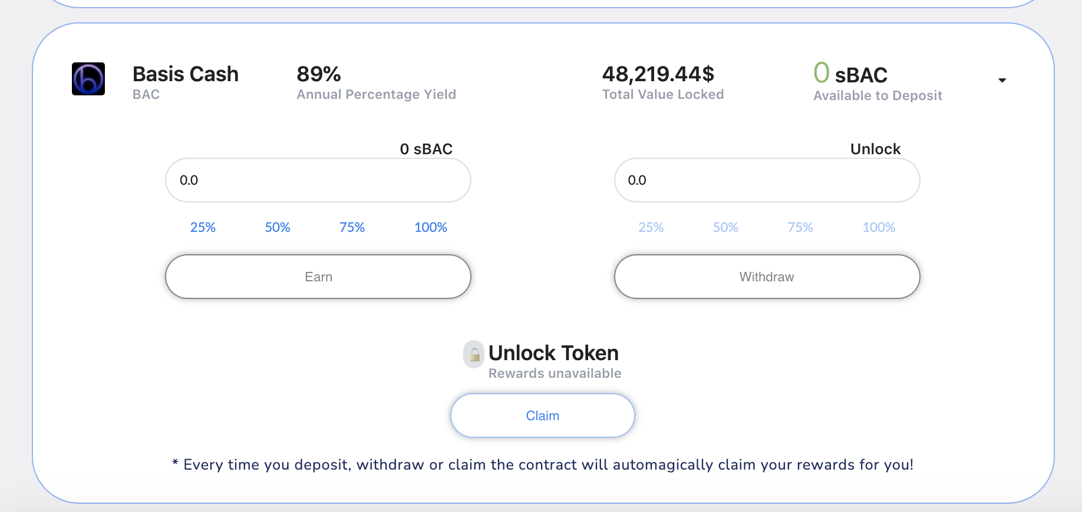This screenshot has width=1082, height=512.
Task: Click the Unlock Token heading
Action: tap(552, 353)
